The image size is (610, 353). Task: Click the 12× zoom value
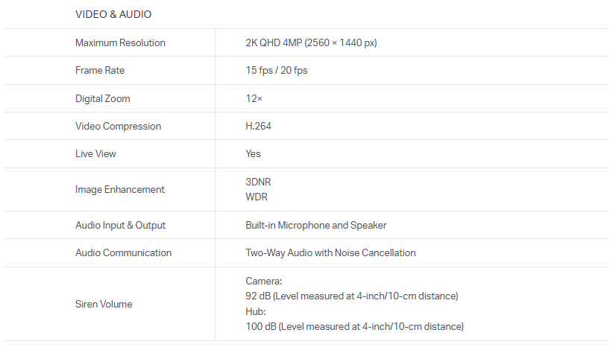[254, 98]
